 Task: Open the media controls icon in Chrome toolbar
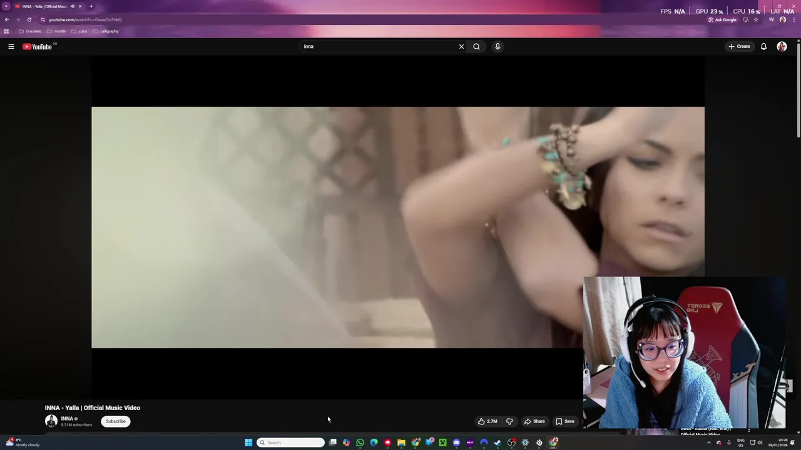(x=771, y=19)
